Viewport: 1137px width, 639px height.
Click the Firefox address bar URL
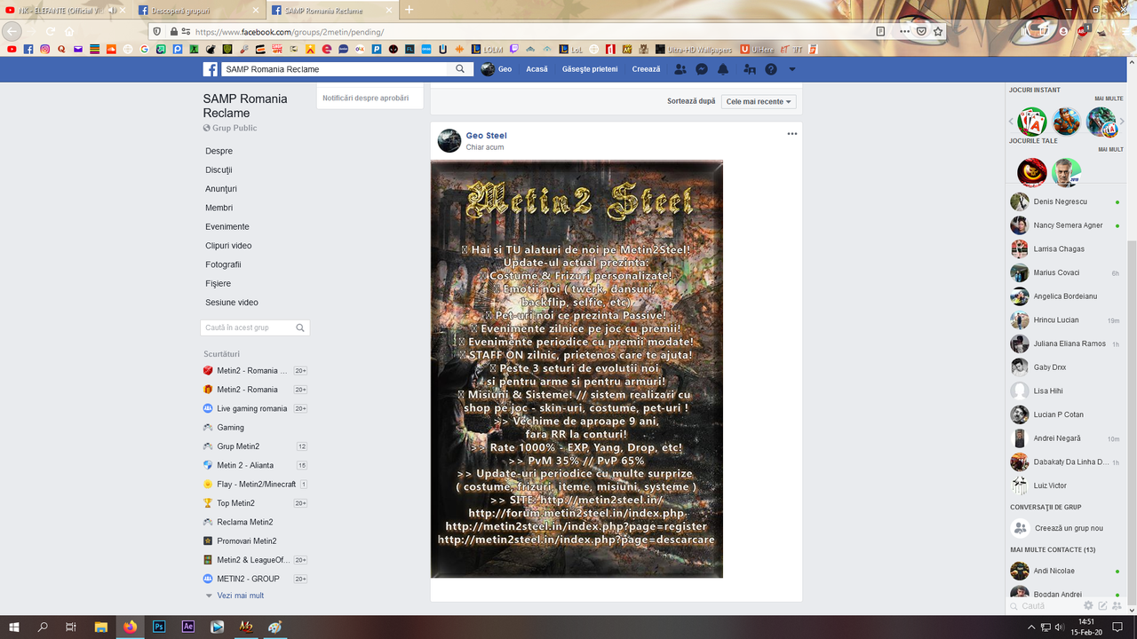[290, 32]
